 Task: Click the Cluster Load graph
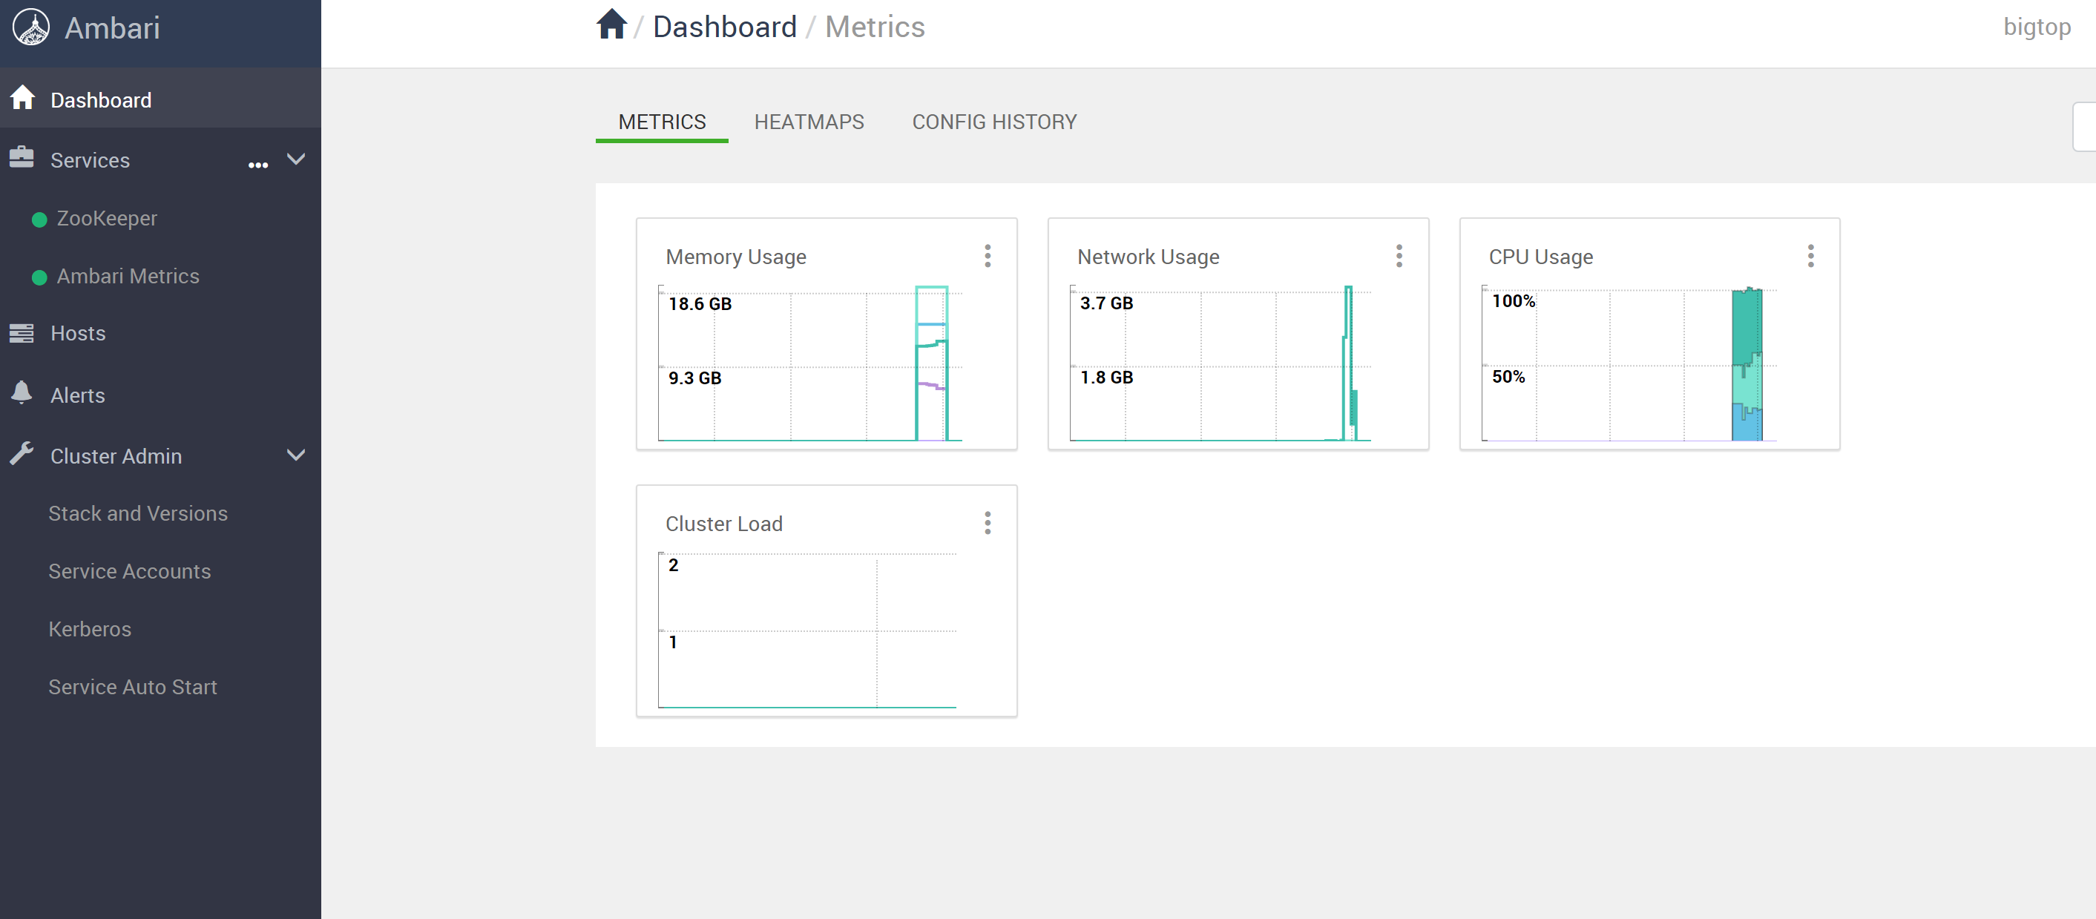coord(807,630)
